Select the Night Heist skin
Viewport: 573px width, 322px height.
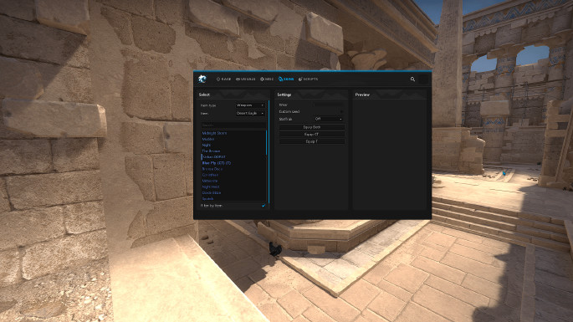coord(211,187)
